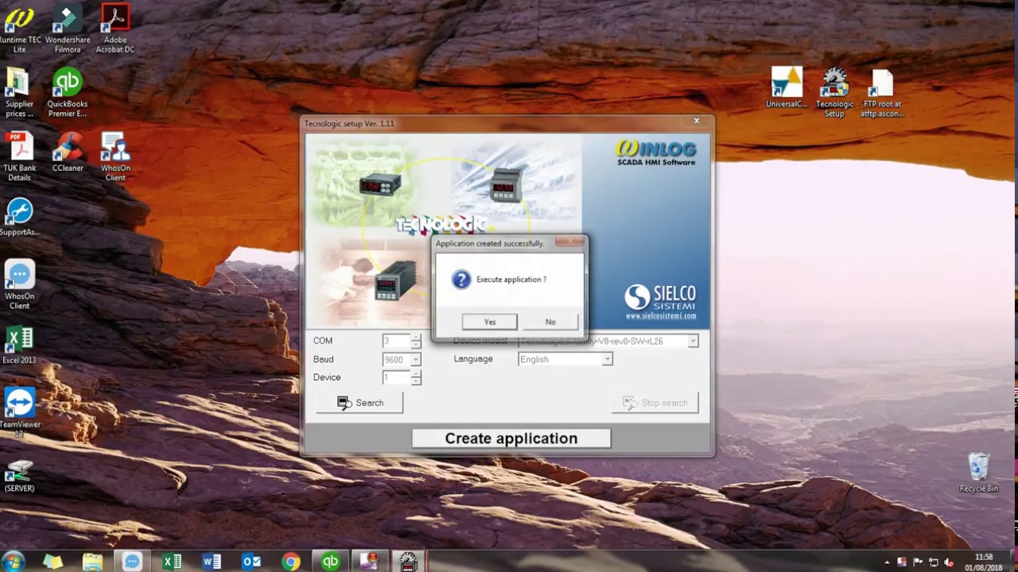Open Word from the taskbar
The width and height of the screenshot is (1018, 572).
(x=212, y=562)
